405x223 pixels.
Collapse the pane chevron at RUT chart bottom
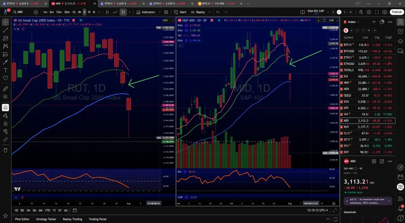(x=16, y=197)
